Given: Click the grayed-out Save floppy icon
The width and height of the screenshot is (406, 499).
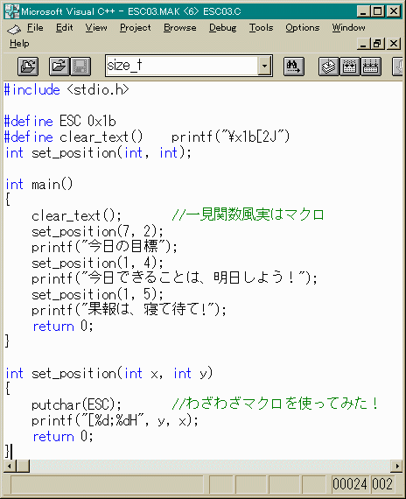Looking at the screenshot, I should point(80,67).
